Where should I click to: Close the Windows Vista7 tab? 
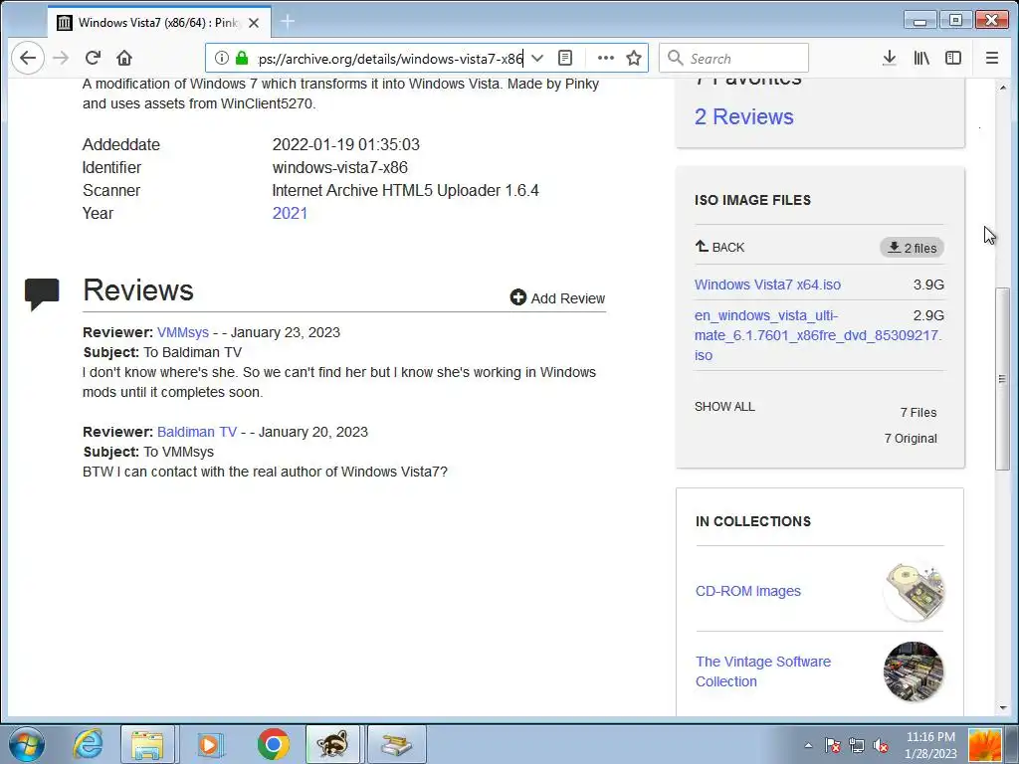click(x=254, y=23)
